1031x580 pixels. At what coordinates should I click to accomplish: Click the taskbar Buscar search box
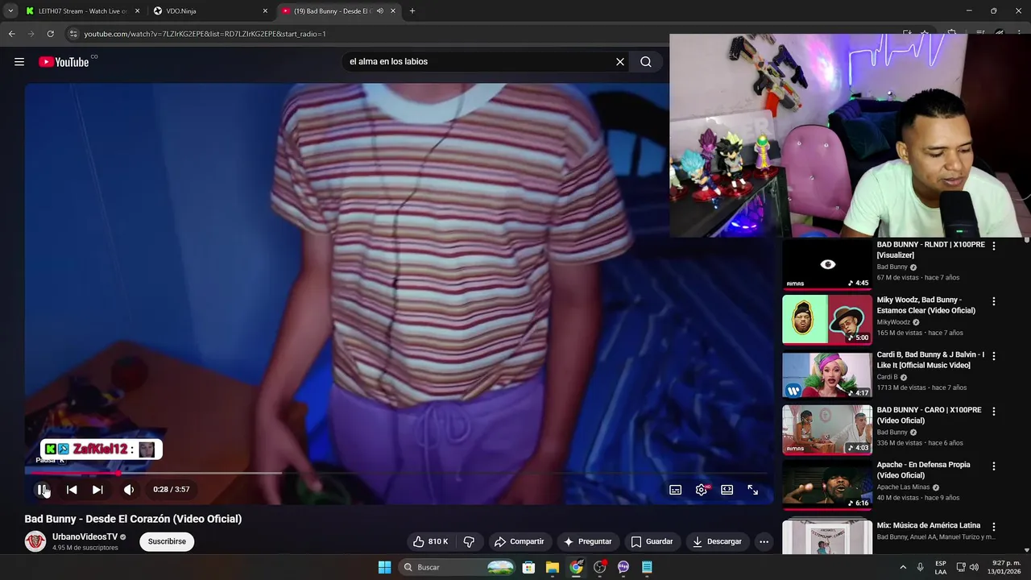(457, 567)
